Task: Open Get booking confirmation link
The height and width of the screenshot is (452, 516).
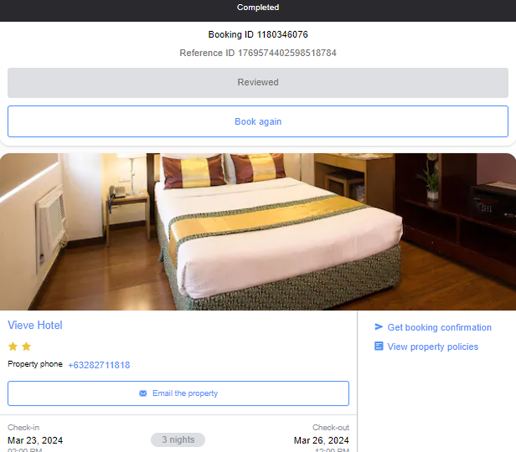Action: coord(439,327)
